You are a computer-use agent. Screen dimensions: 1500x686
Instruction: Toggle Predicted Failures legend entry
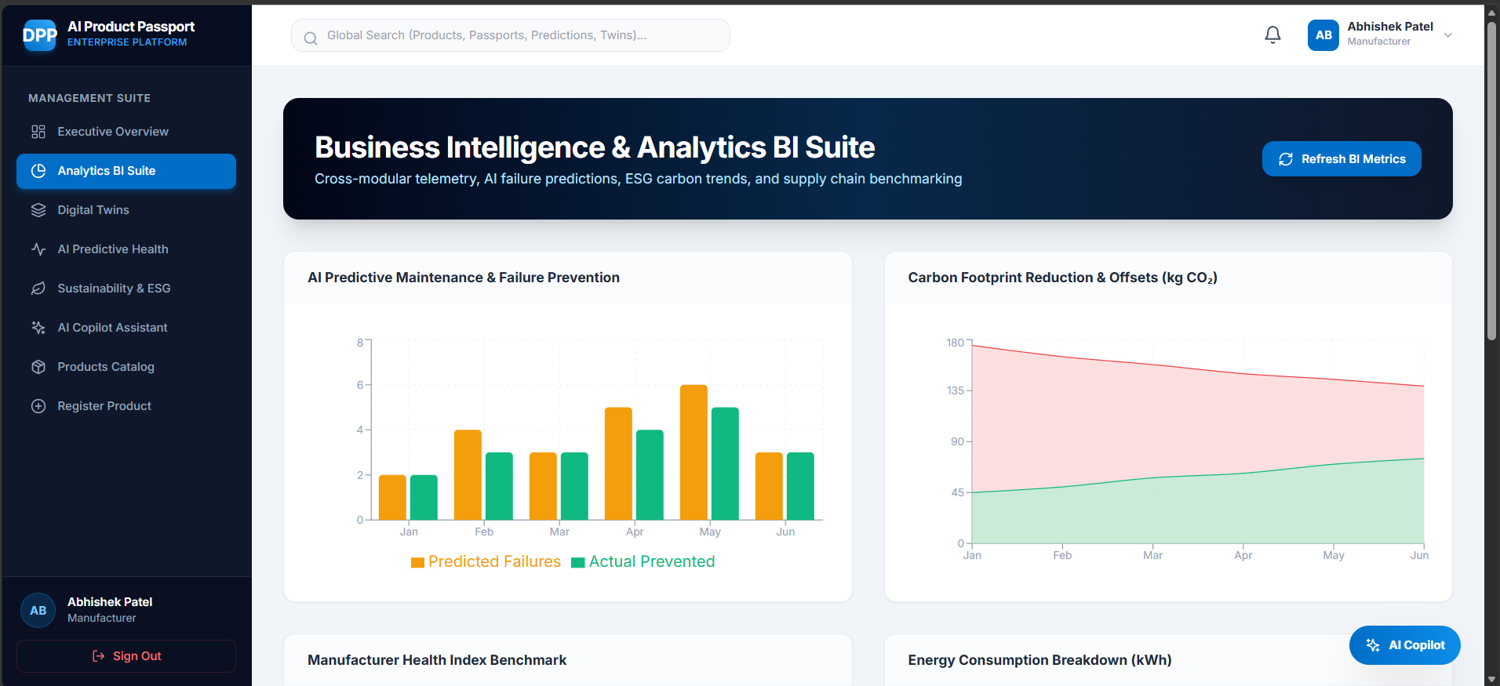point(486,561)
